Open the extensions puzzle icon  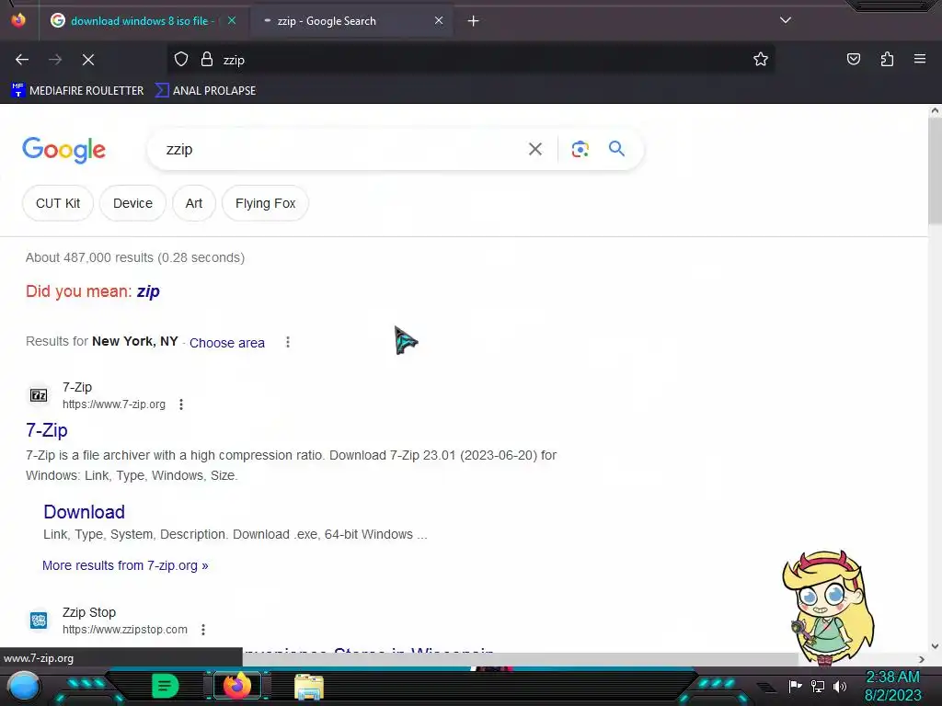[887, 60]
